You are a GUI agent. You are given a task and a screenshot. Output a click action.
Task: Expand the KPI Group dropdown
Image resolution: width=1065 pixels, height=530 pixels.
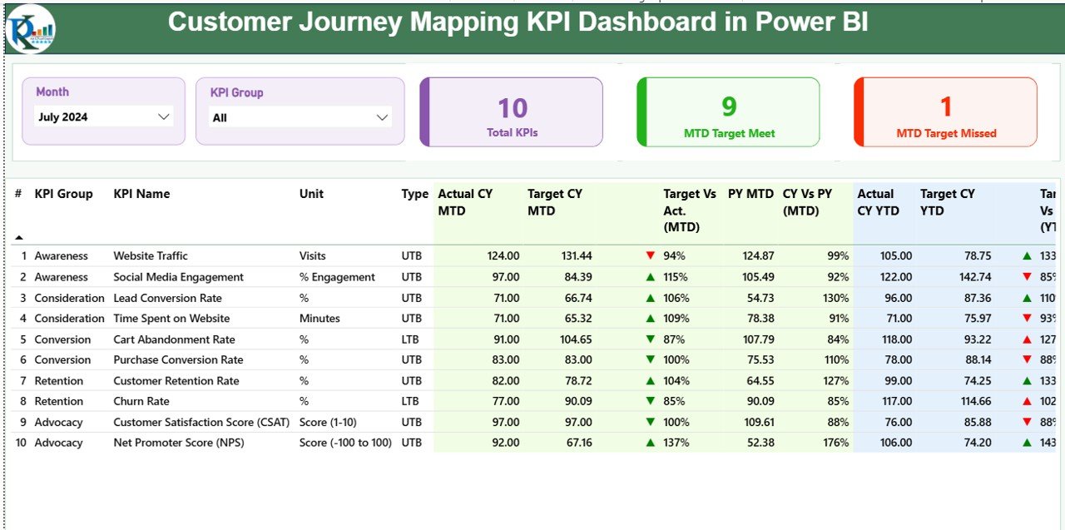(381, 116)
